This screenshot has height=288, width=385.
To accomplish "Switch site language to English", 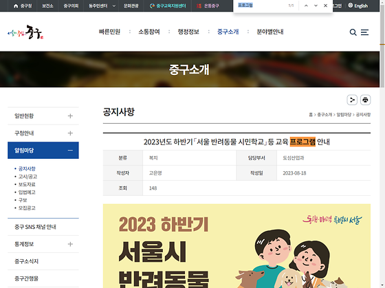I will 358,5.
